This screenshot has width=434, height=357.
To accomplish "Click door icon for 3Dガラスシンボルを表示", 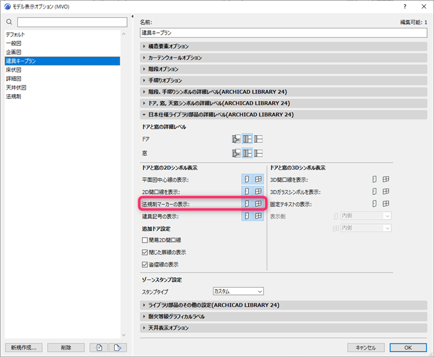I will coord(374,191).
